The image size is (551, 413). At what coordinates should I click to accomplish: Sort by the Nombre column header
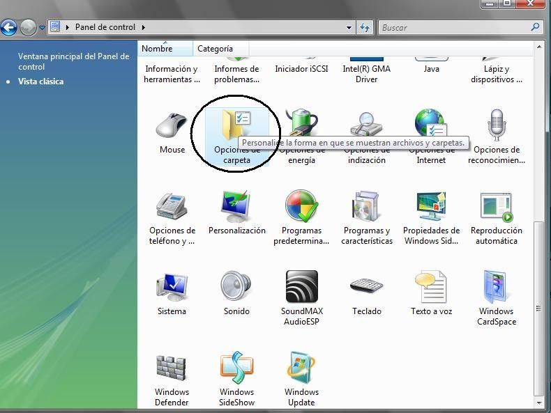point(158,49)
